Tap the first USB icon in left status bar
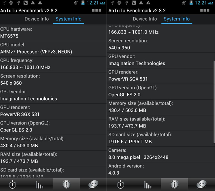The width and height of the screenshot is (215, 191). pyautogui.click(x=4, y=3)
